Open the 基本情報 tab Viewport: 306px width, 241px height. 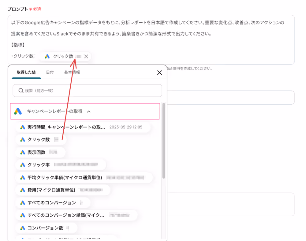point(72,72)
